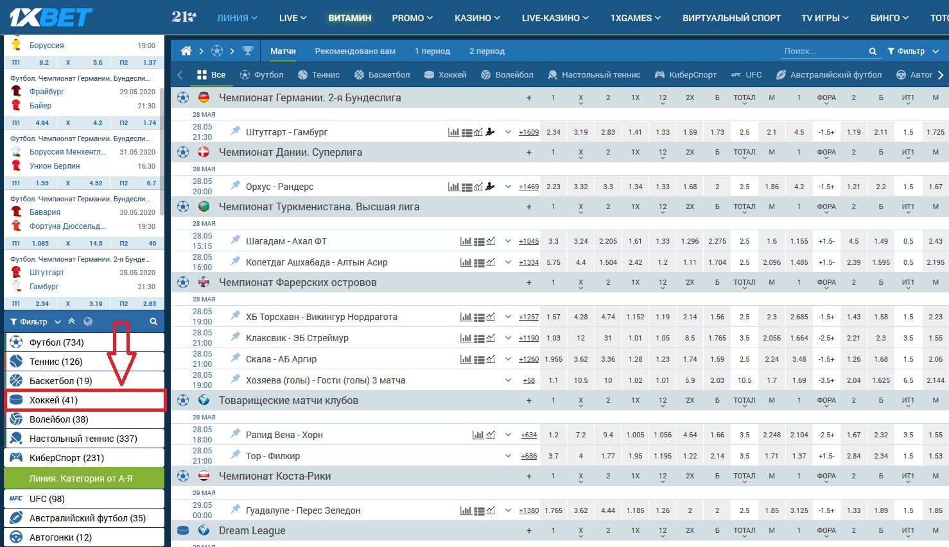Click the player icon for Орхус - Рандерс
This screenshot has width=949, height=547.
click(x=491, y=187)
